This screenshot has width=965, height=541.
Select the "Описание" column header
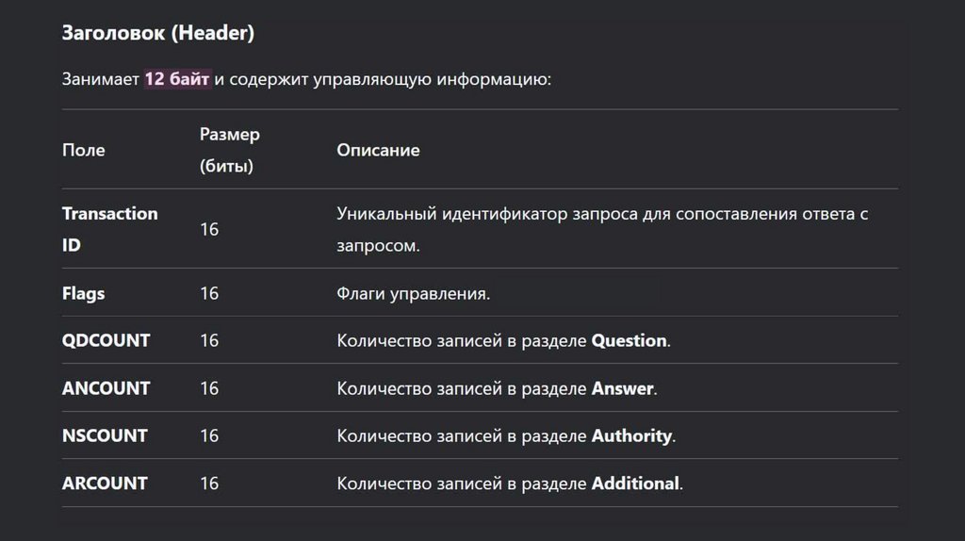(x=378, y=150)
